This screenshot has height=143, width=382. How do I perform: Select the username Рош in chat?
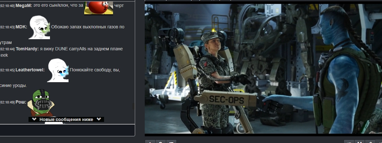pyautogui.click(x=21, y=102)
